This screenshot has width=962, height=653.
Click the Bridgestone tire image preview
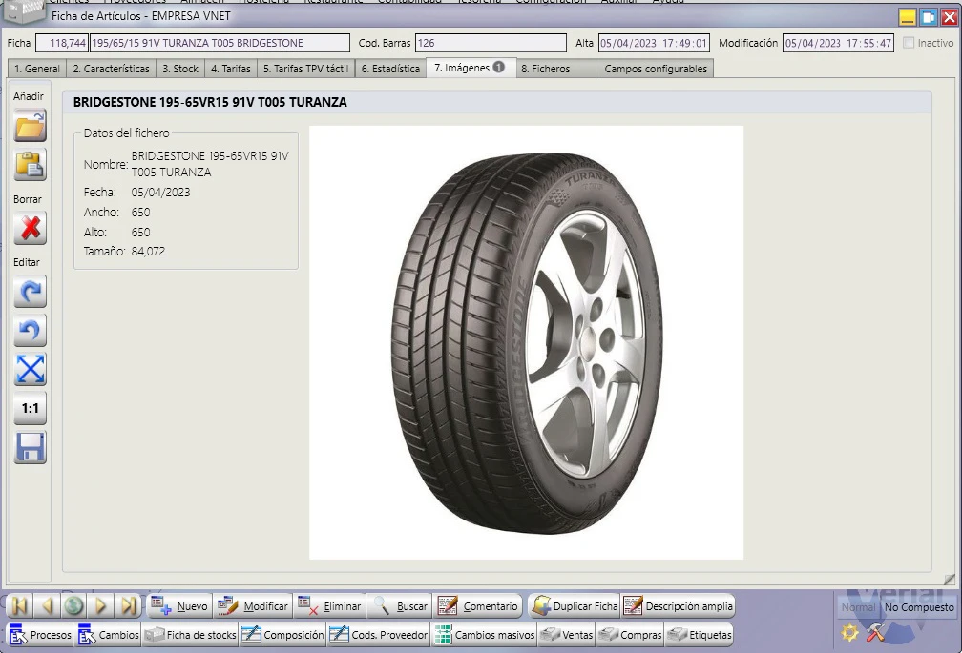527,342
